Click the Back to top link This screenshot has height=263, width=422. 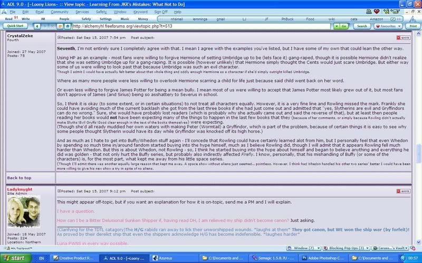[x=19, y=178]
